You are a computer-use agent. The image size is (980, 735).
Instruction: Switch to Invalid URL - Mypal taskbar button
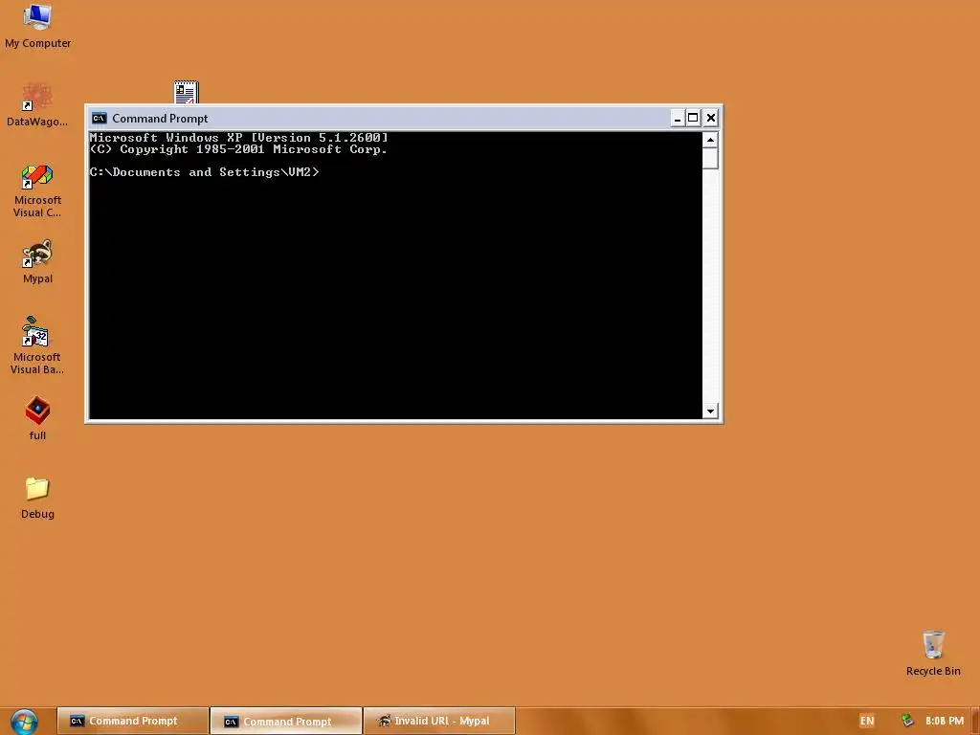pyautogui.click(x=439, y=721)
